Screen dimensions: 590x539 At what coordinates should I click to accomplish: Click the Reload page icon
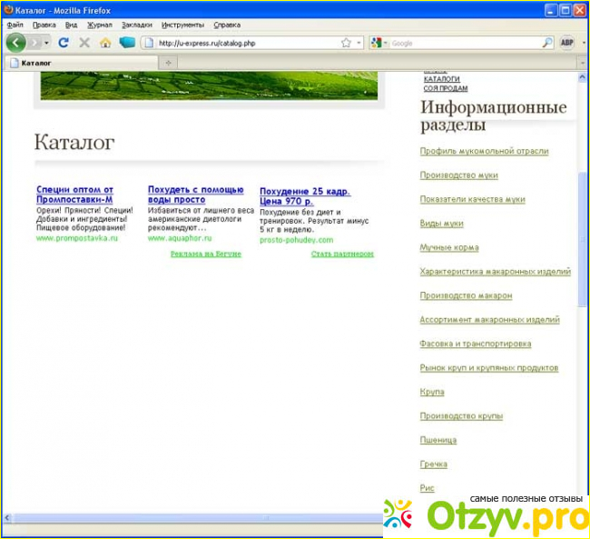click(63, 43)
